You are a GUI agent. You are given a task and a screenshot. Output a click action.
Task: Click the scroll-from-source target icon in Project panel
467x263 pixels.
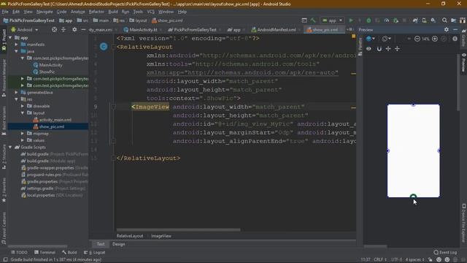coord(54,30)
